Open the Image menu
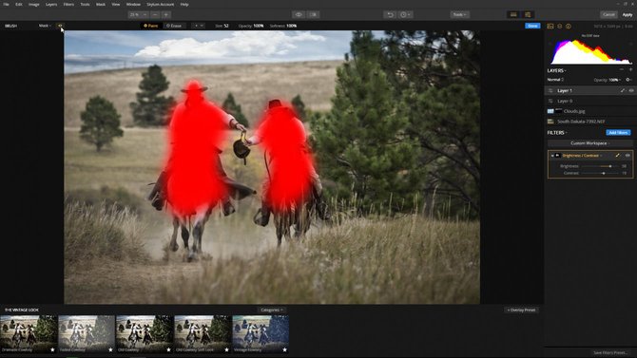This screenshot has width=637, height=358. [x=33, y=4]
